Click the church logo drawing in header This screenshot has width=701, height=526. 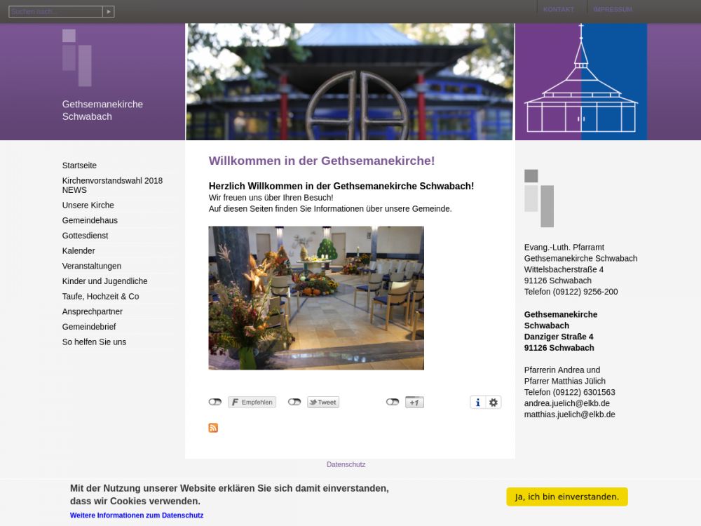(581, 82)
